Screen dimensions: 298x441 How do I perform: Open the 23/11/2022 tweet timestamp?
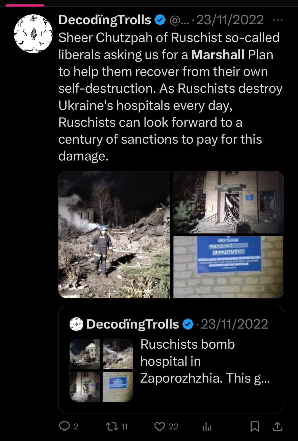pos(230,20)
